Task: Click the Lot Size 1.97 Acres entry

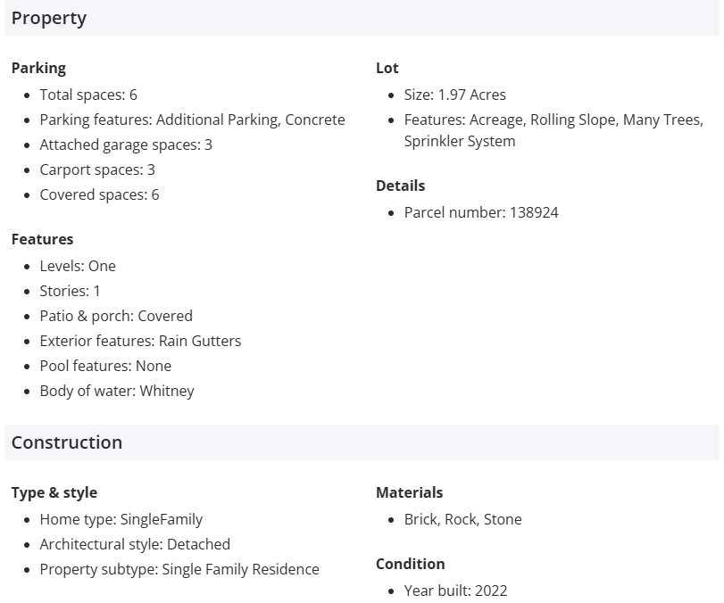Action: point(454,95)
